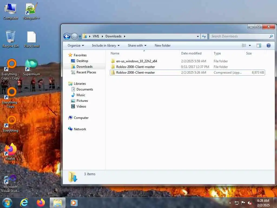This screenshot has width=277, height=208.
Task: Open the Notepad++ desktop shortcut
Action: pyautogui.click(x=31, y=11)
